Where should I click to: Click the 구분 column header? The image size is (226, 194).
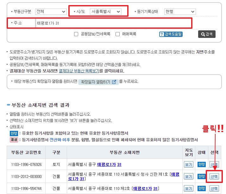[x=56, y=152]
